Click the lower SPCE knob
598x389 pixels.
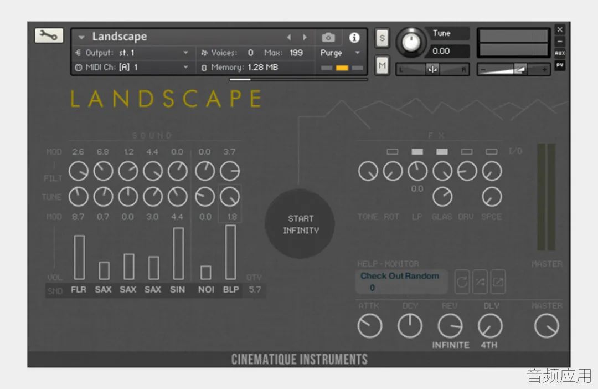492,197
